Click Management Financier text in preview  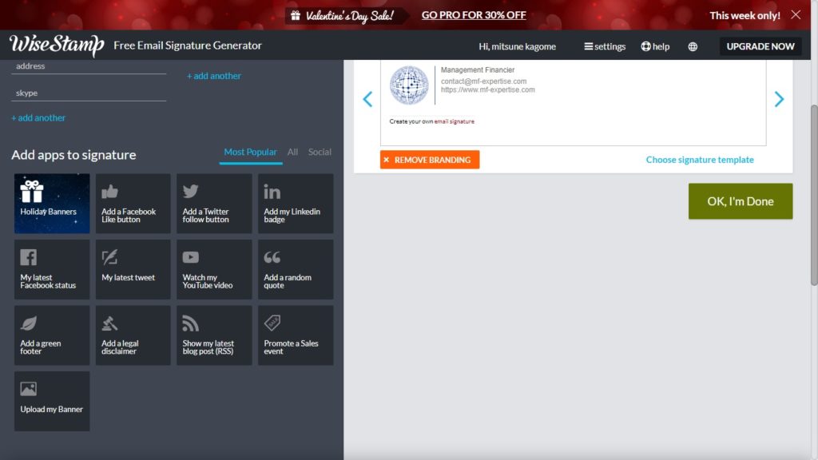click(x=478, y=70)
